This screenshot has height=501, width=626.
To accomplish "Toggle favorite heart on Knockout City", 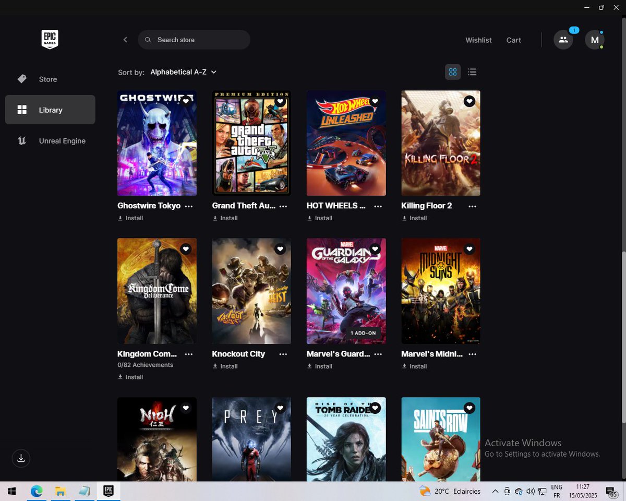I will [x=280, y=249].
